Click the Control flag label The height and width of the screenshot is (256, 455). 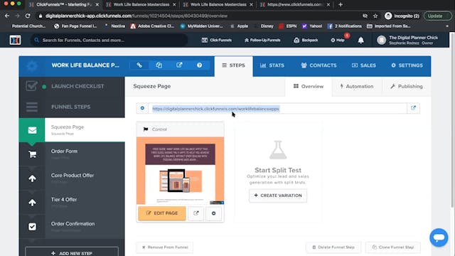click(x=155, y=129)
